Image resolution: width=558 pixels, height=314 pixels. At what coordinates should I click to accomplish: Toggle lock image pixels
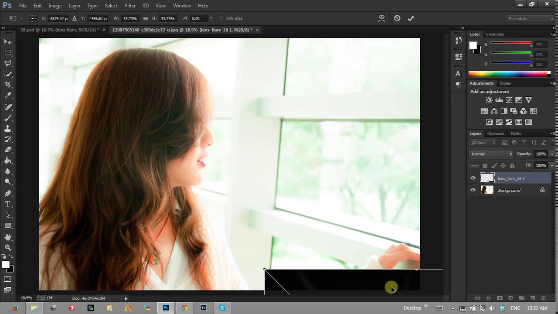click(494, 166)
